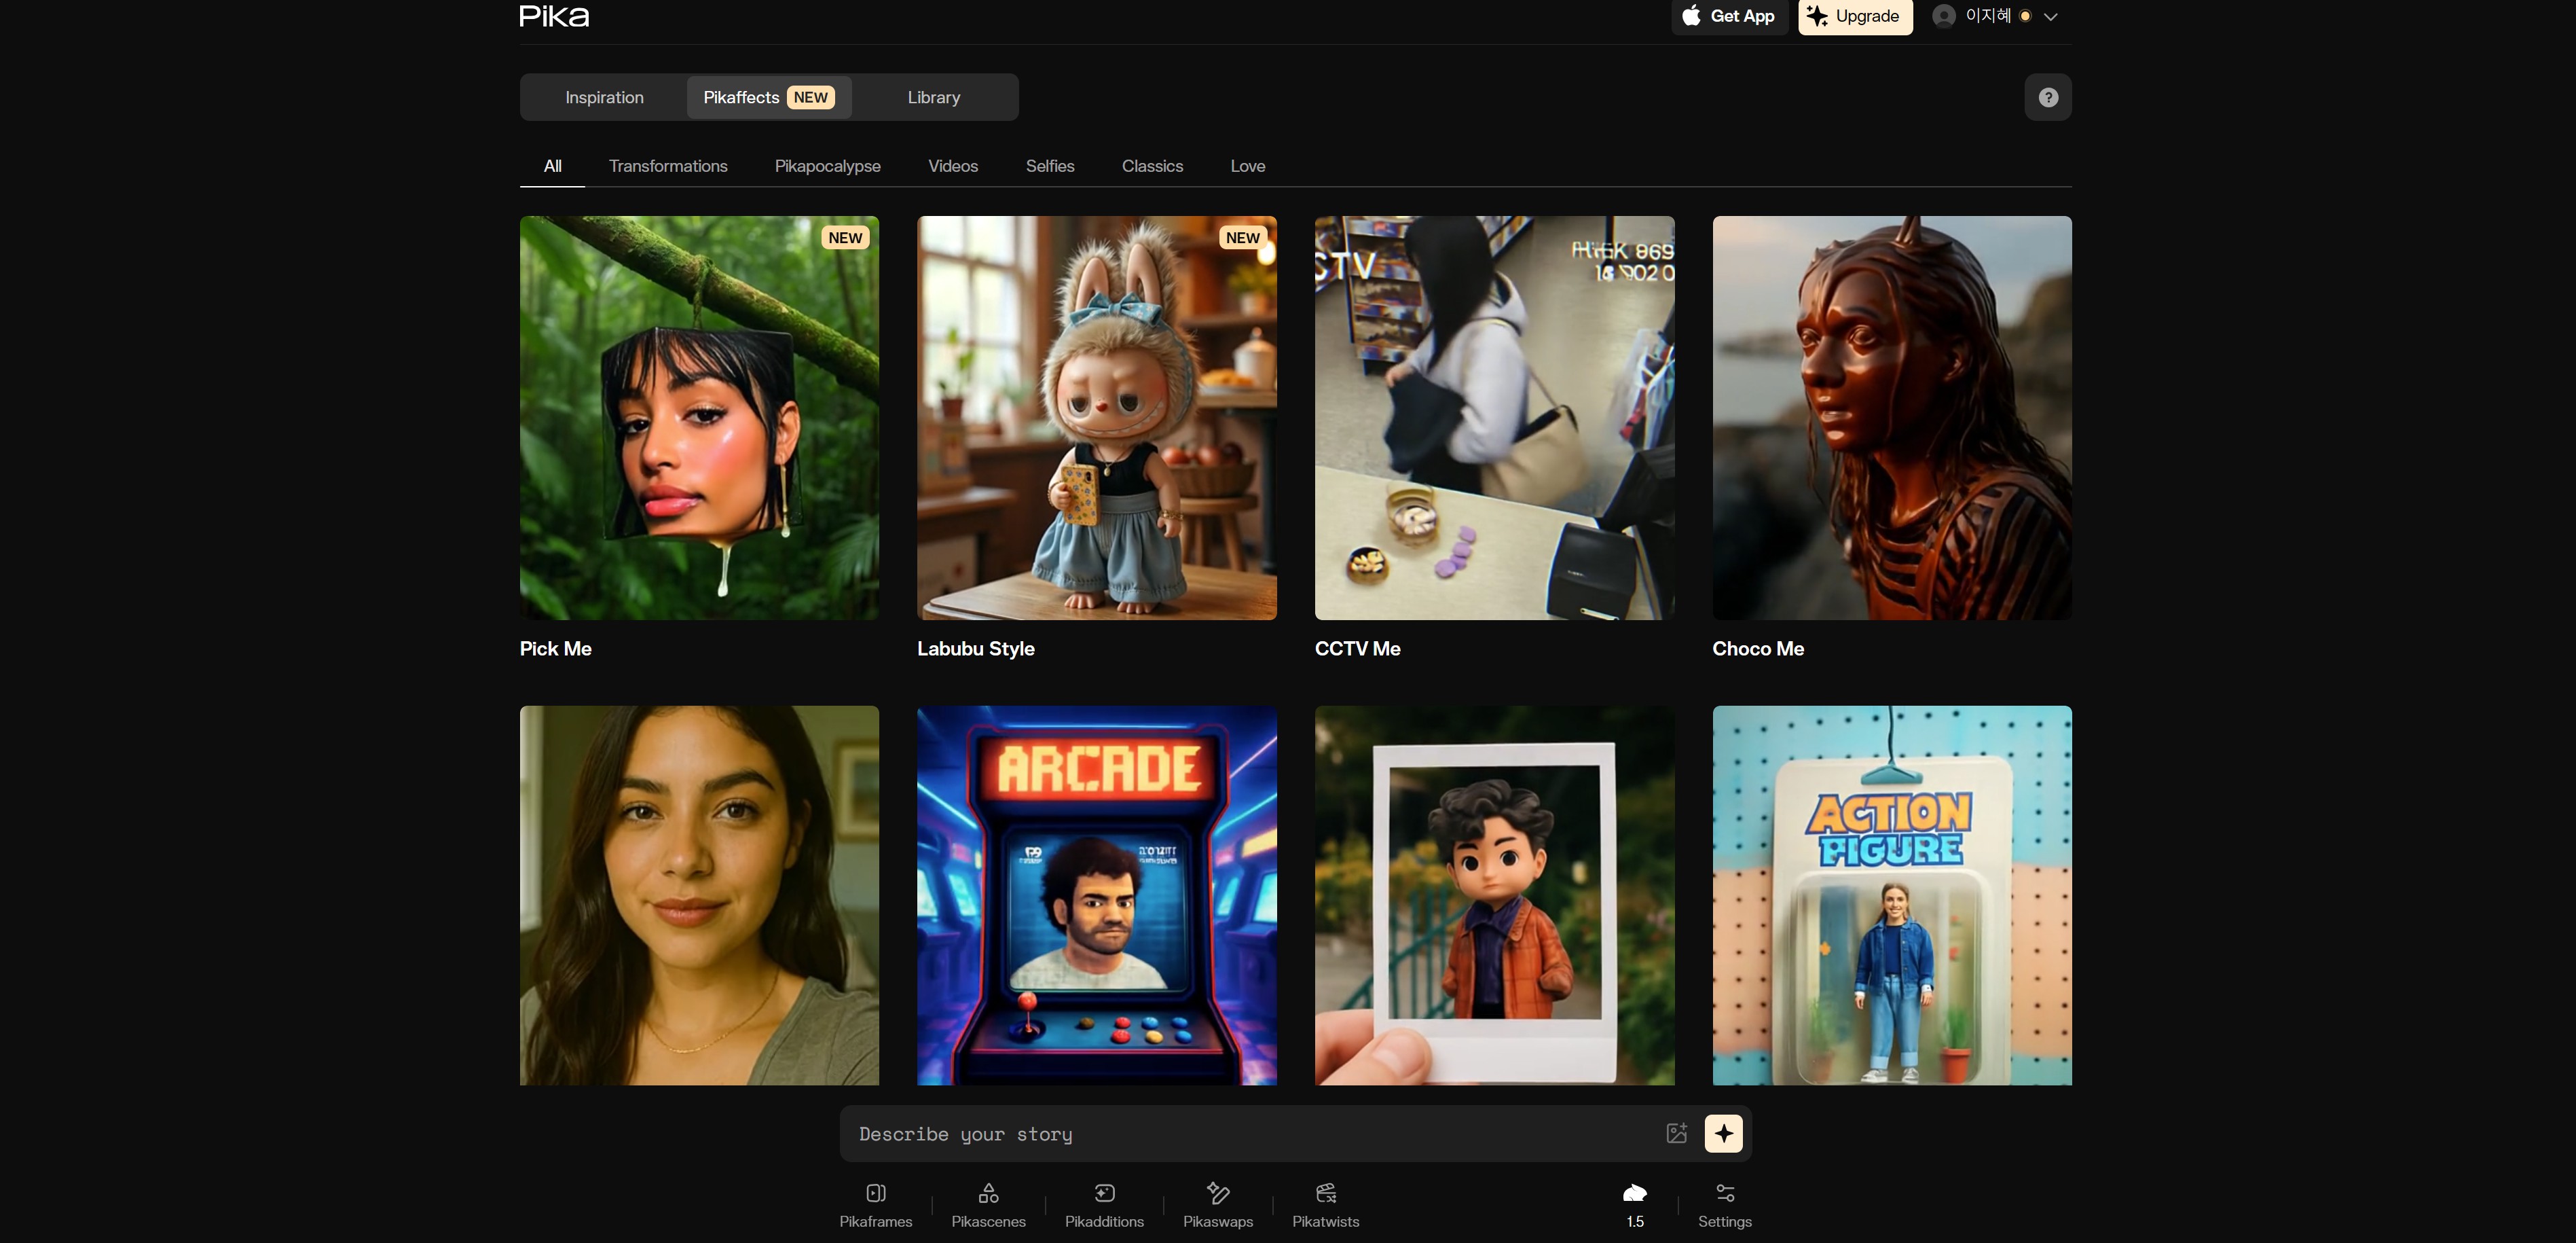2576x1243 pixels.
Task: Expand the model version 1.5 selector
Action: point(1634,1204)
